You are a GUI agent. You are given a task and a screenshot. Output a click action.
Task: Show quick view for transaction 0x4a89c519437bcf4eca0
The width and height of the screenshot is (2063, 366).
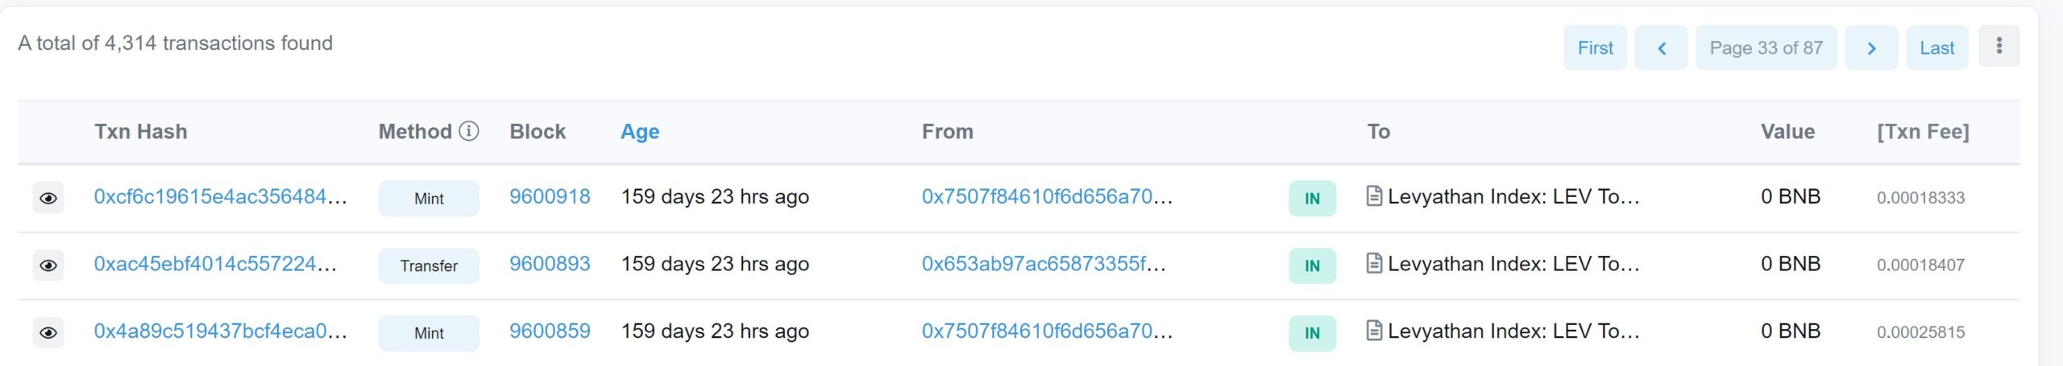click(x=48, y=332)
